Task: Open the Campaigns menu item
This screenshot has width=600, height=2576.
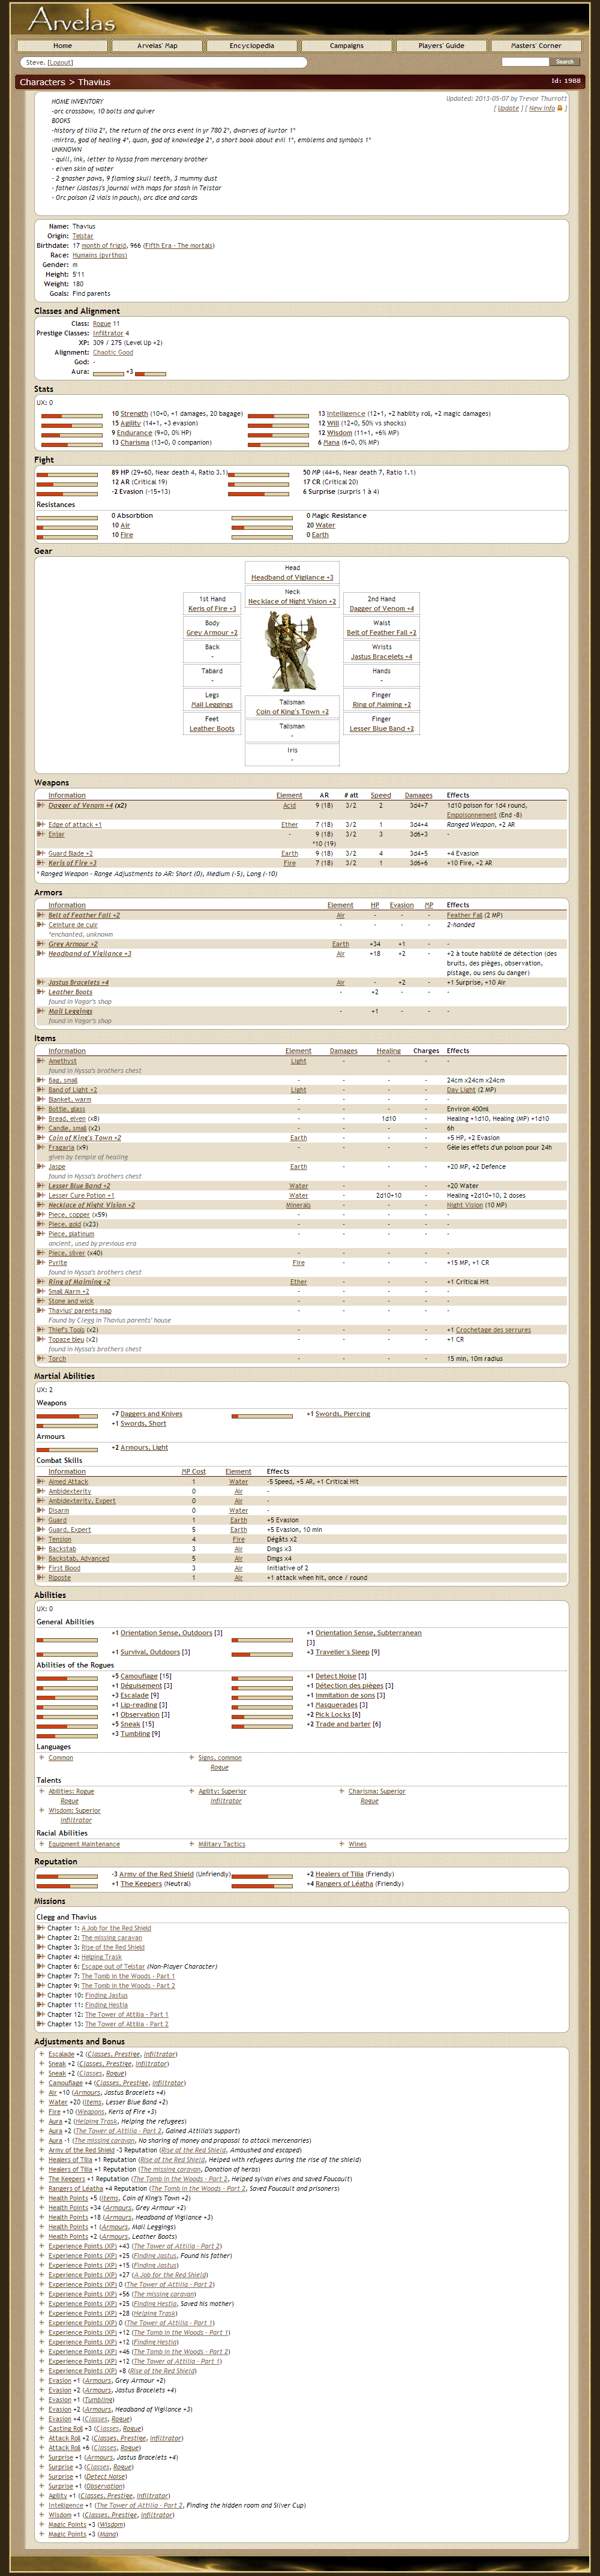Action: point(346,45)
